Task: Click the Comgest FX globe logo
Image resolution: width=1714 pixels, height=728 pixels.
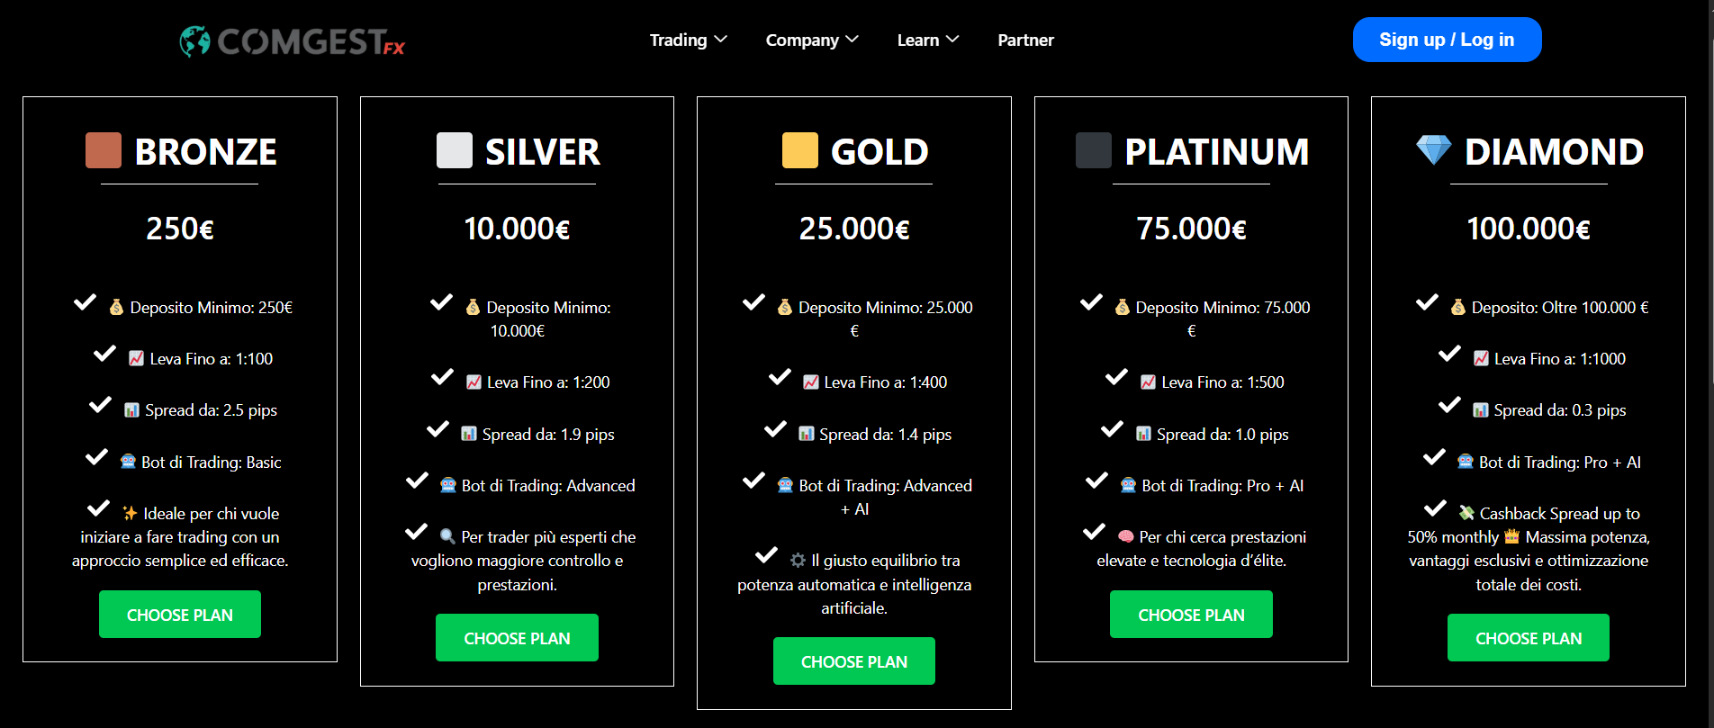Action: tap(194, 40)
